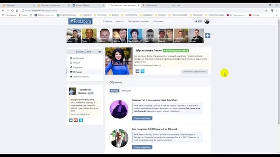Open the link in Эбуталыпова's offer text

coord(147,65)
